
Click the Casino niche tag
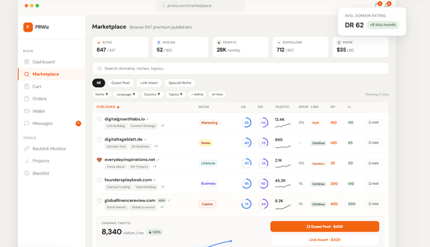(x=207, y=204)
